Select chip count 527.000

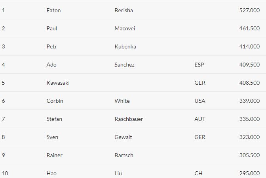point(249,10)
